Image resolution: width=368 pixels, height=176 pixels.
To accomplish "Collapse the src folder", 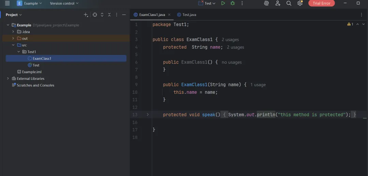I will point(13,45).
